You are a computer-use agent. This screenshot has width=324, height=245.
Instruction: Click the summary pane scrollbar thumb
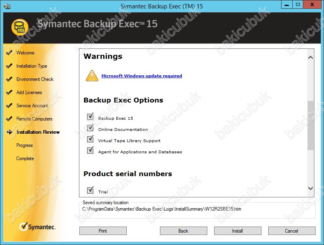coord(310,125)
